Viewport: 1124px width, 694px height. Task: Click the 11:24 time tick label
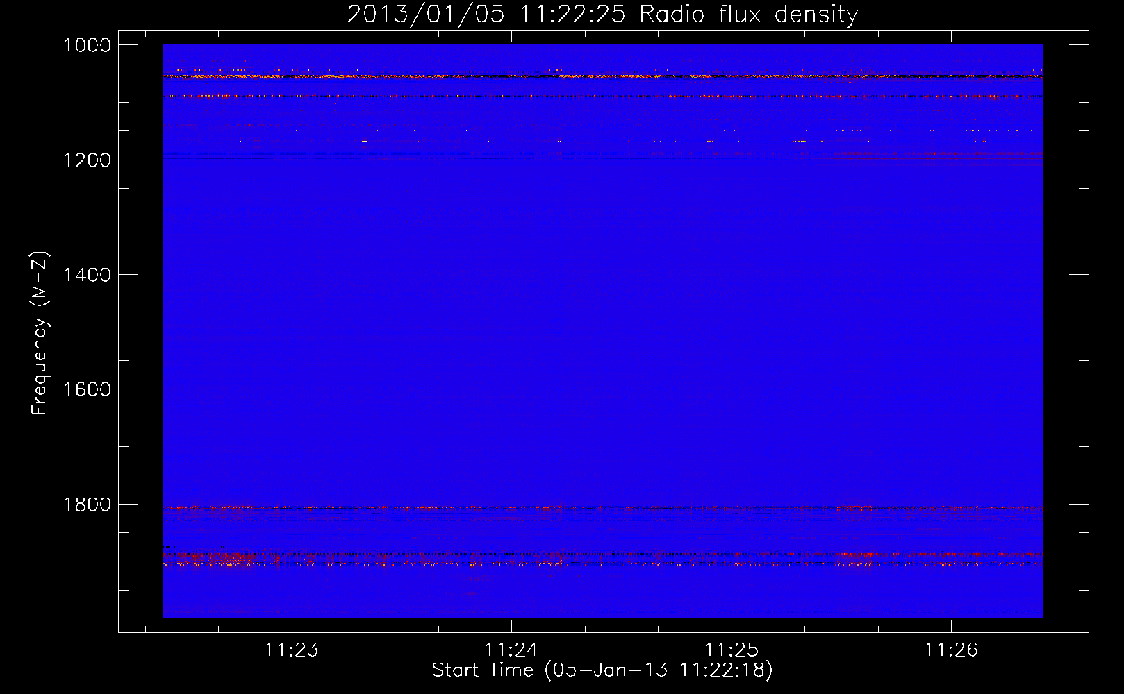pos(511,650)
